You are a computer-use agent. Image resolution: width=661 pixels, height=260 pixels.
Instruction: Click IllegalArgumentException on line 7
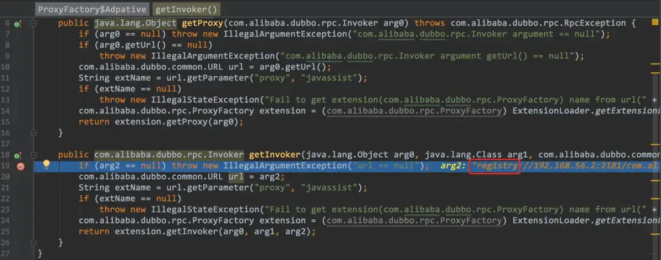(286, 34)
